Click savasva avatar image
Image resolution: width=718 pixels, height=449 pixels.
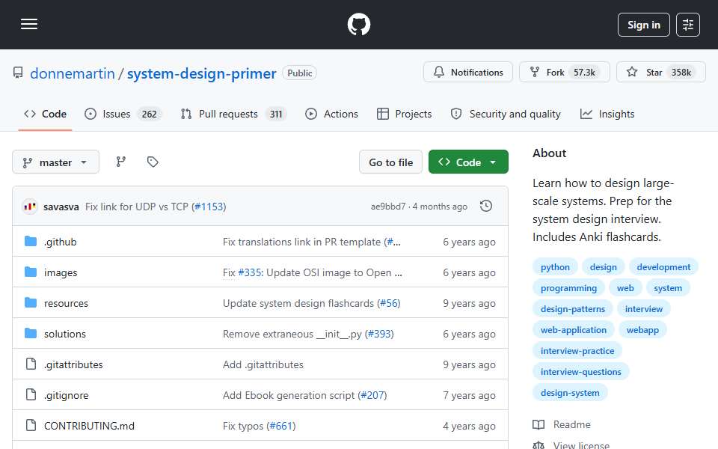pos(30,207)
